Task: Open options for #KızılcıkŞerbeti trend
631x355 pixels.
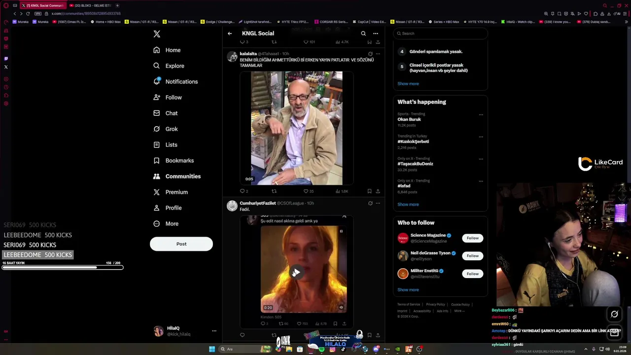Action: point(481,137)
